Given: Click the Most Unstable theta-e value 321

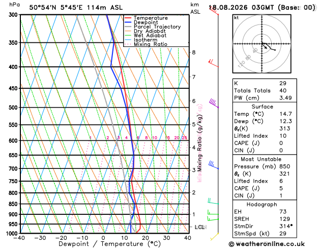Looking at the screenshot, I should (284, 174).
